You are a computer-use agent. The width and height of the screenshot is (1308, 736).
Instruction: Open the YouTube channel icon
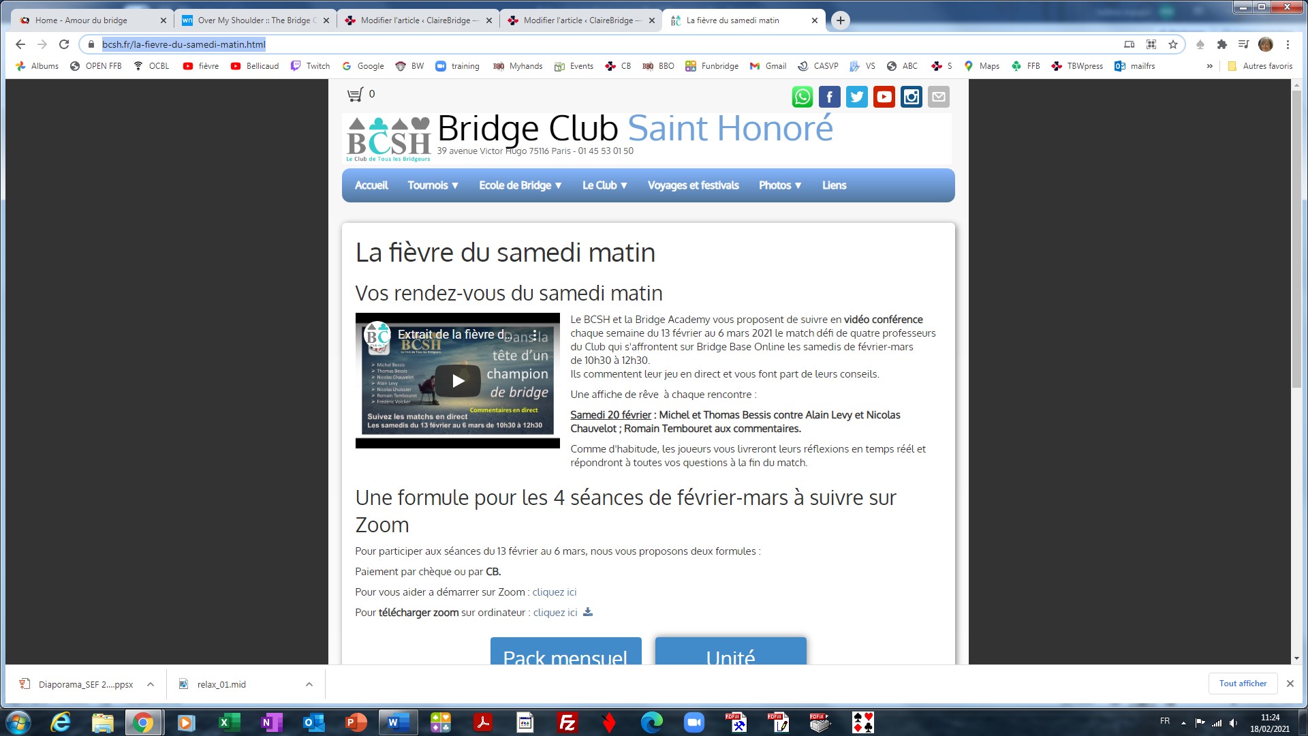(884, 97)
